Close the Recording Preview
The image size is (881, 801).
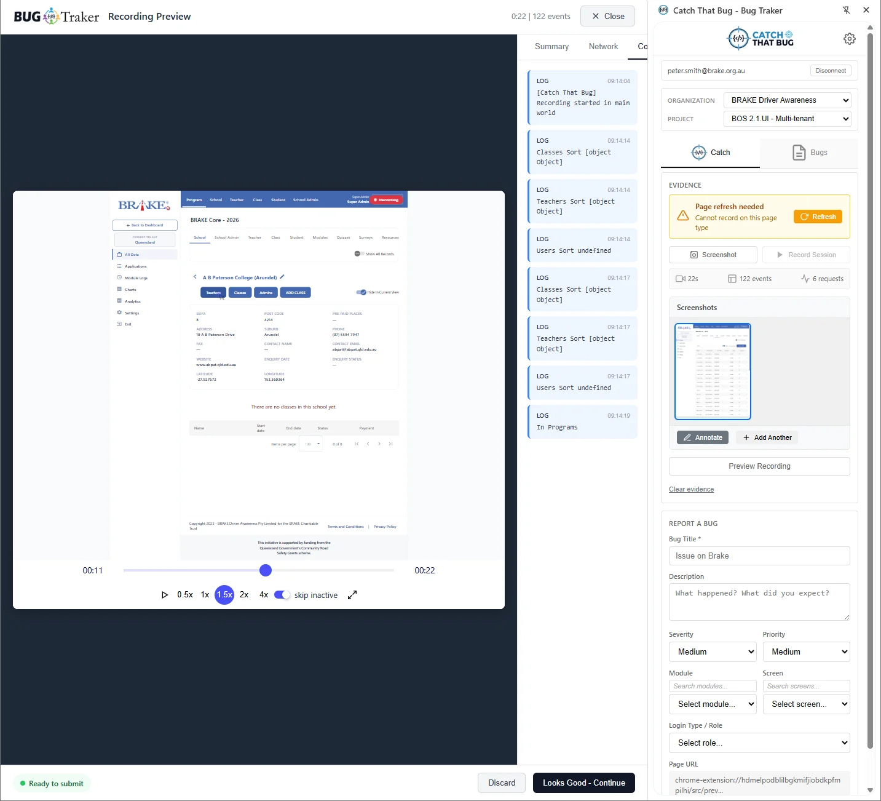pyautogui.click(x=607, y=17)
